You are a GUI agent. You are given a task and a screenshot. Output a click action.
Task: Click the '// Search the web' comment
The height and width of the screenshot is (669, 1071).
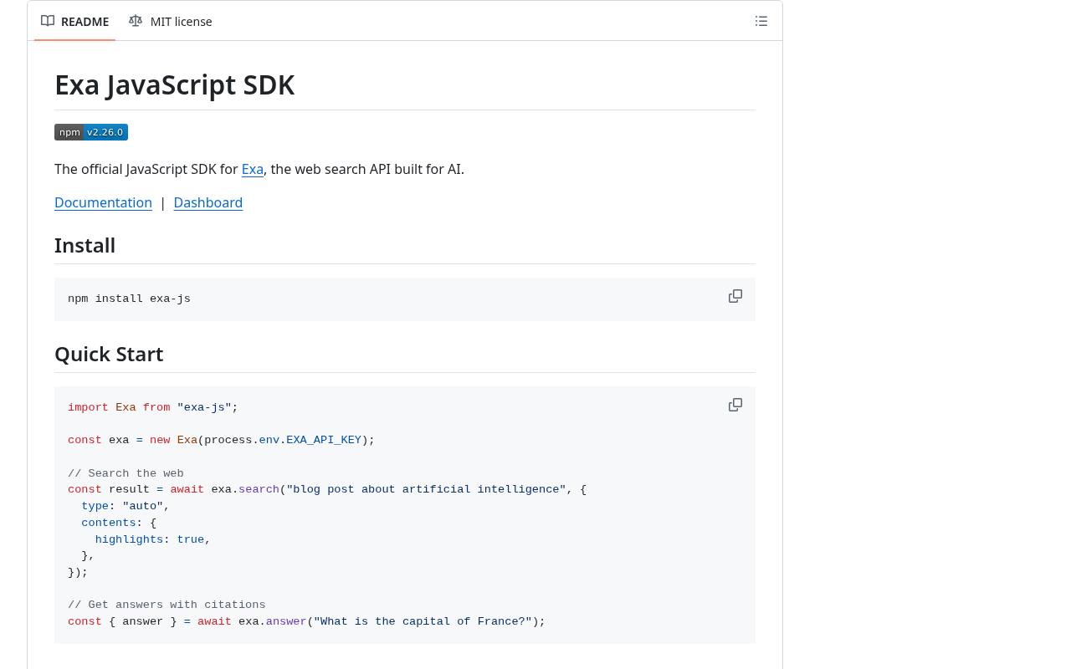(x=126, y=473)
